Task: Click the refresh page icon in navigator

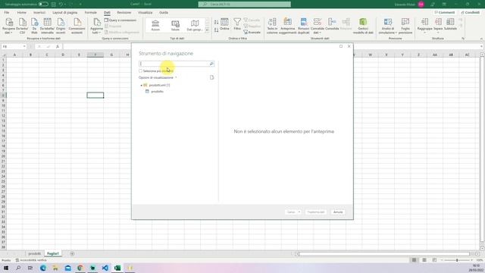Action: (x=212, y=77)
